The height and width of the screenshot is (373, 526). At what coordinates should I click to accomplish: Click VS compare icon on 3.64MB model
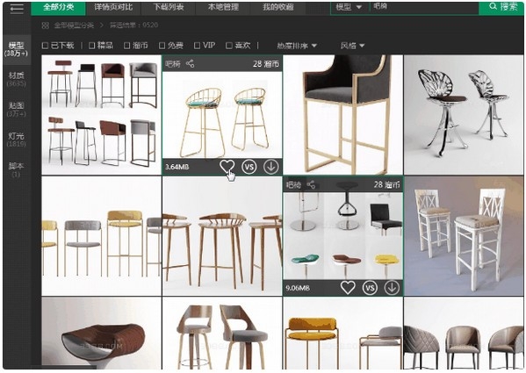click(249, 167)
